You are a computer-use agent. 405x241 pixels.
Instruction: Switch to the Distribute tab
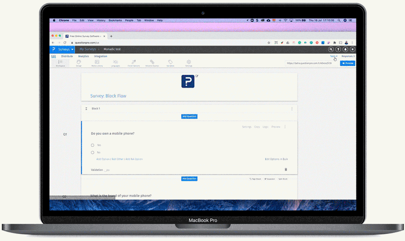67,56
